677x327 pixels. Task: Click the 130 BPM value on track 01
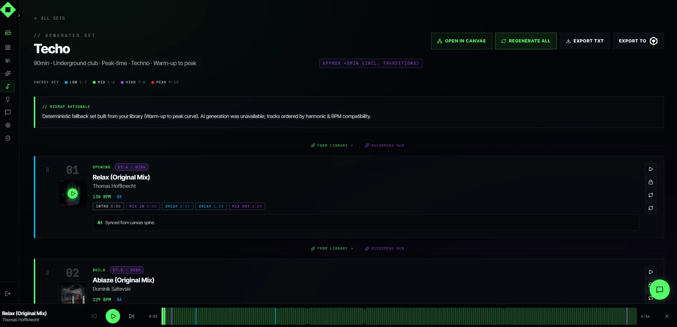point(102,197)
